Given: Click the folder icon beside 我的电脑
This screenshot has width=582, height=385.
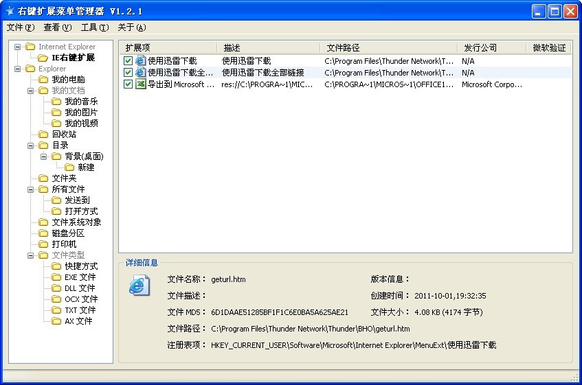Looking at the screenshot, I should 44,80.
